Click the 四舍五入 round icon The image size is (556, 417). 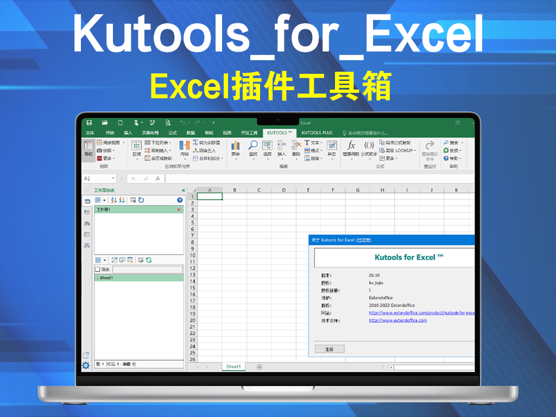coord(195,151)
